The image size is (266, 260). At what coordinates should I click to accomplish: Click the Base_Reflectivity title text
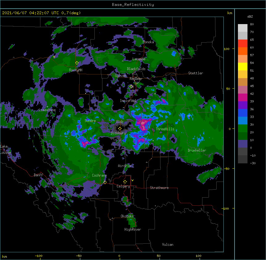(133, 5)
